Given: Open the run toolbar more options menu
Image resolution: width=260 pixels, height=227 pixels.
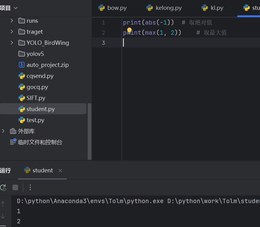Looking at the screenshot, I should tap(30, 187).
